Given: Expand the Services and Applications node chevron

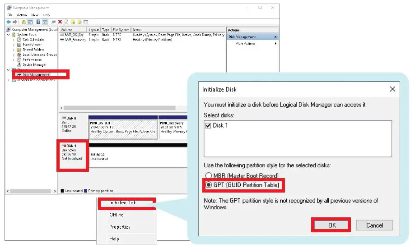Looking at the screenshot, I should (x=9, y=80).
